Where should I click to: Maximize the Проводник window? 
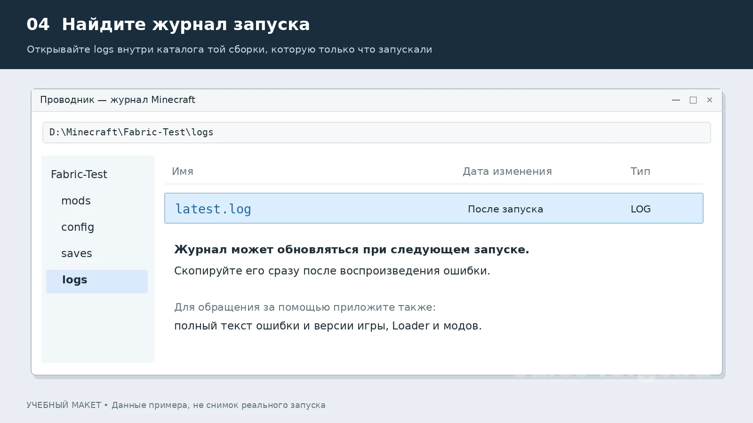[x=693, y=100]
